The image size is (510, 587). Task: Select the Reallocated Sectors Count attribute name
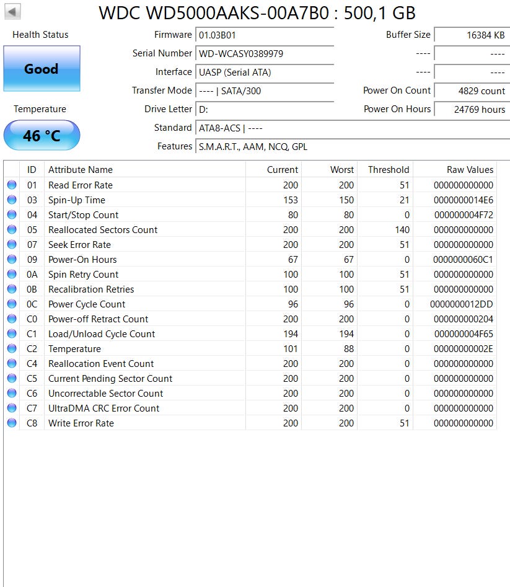point(103,229)
